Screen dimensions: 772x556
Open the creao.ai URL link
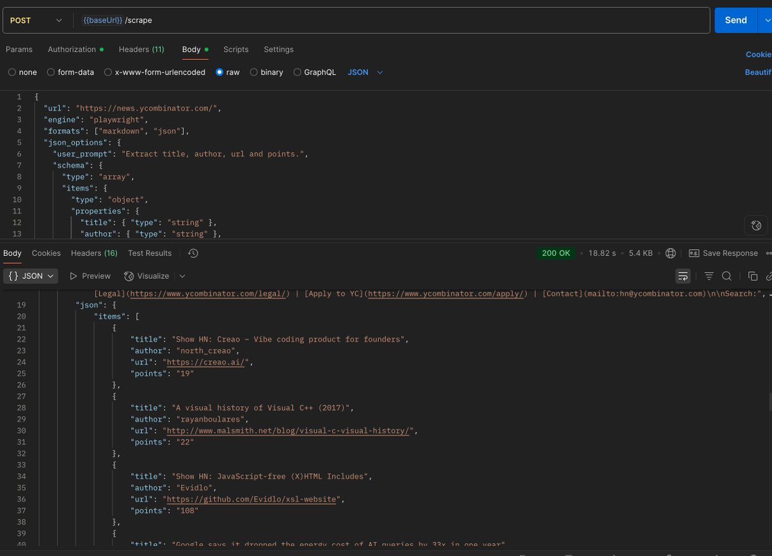pos(206,362)
